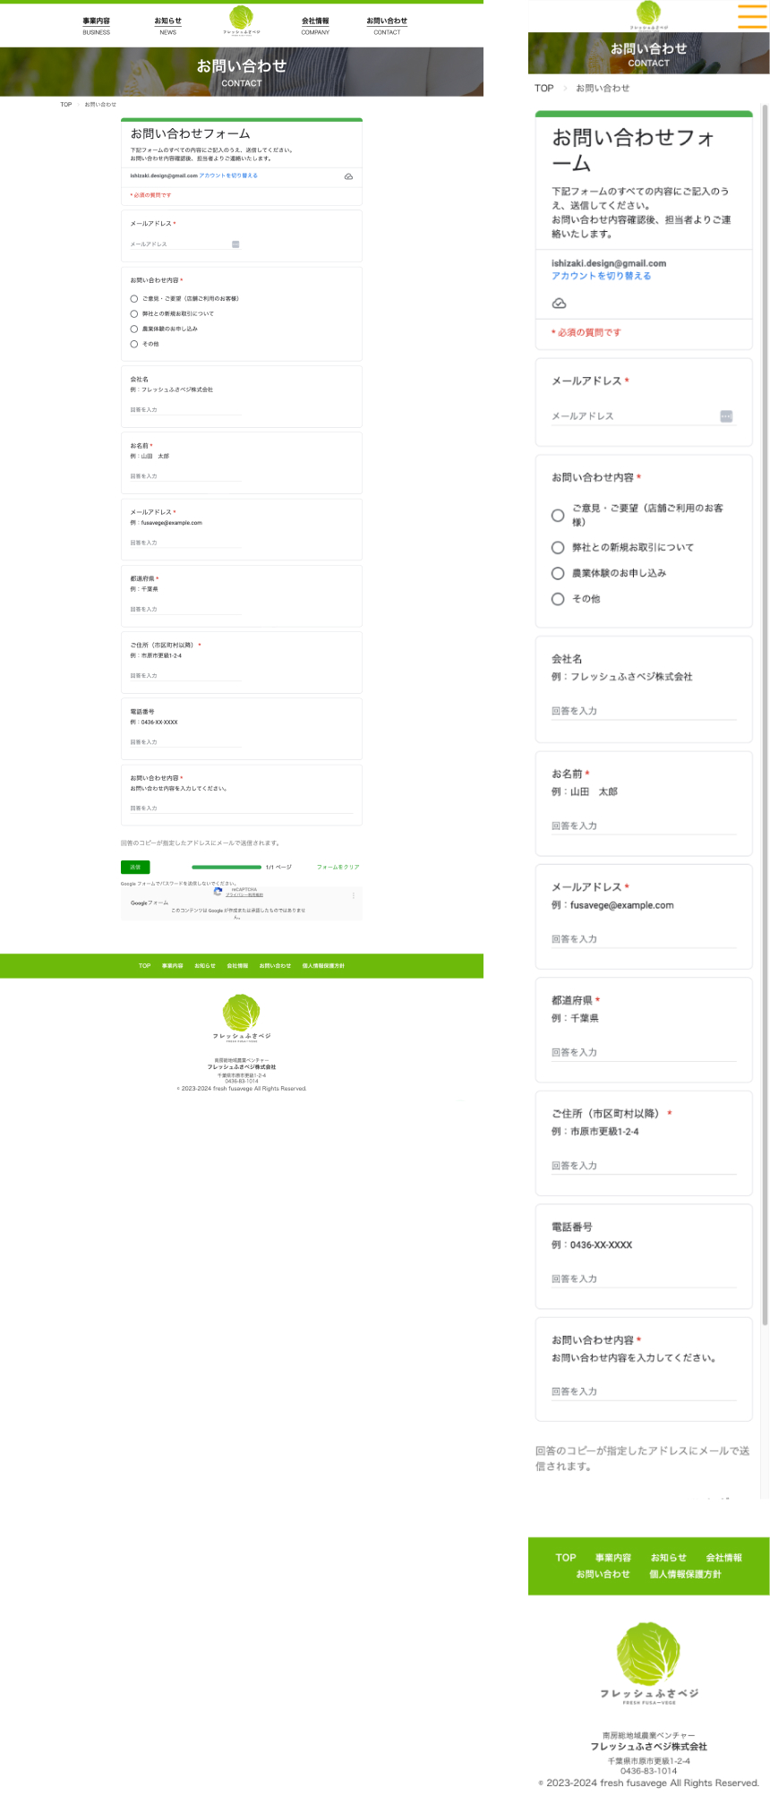Select 農業体験のお申し込み radio in mobile form
Image resolution: width=770 pixels, height=1805 pixels.
pyautogui.click(x=558, y=573)
